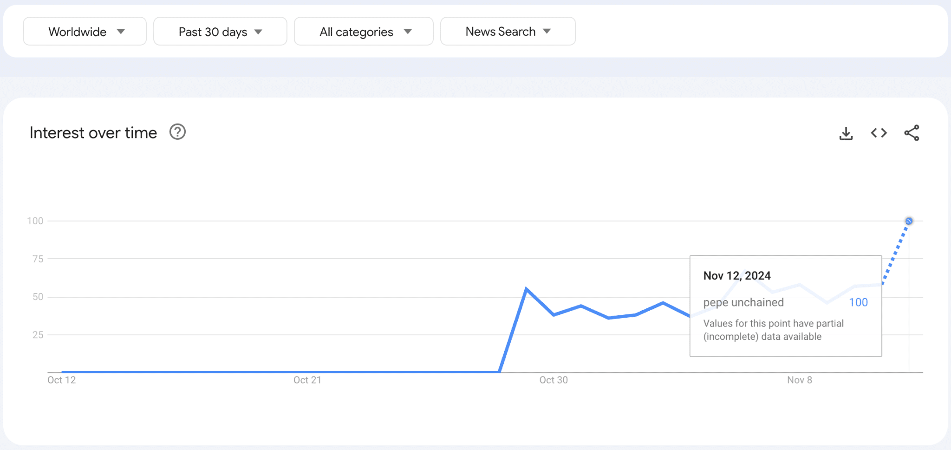Click the Interest over time heading
This screenshot has width=951, height=450.
pyautogui.click(x=93, y=133)
